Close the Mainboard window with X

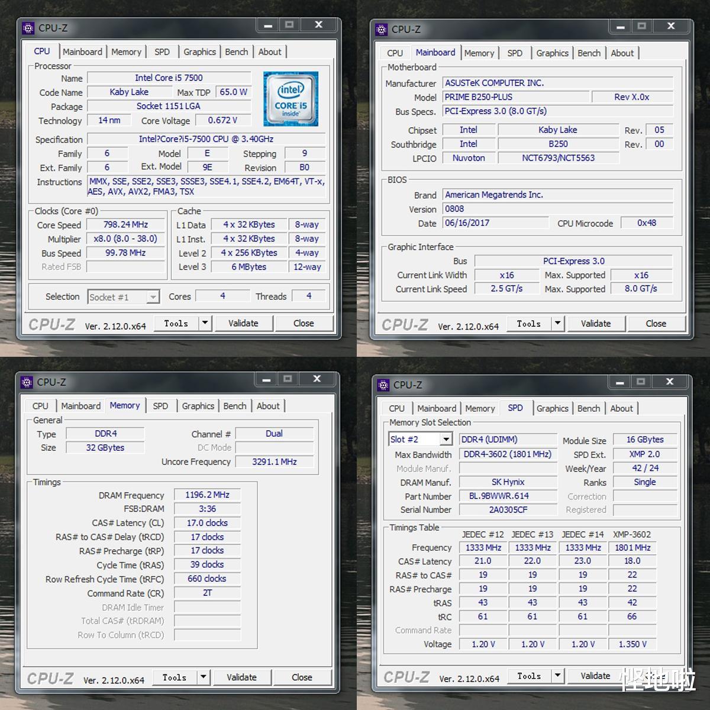click(671, 26)
